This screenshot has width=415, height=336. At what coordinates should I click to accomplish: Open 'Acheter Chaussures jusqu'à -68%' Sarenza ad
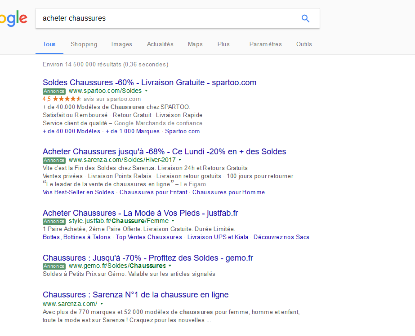[x=165, y=152]
